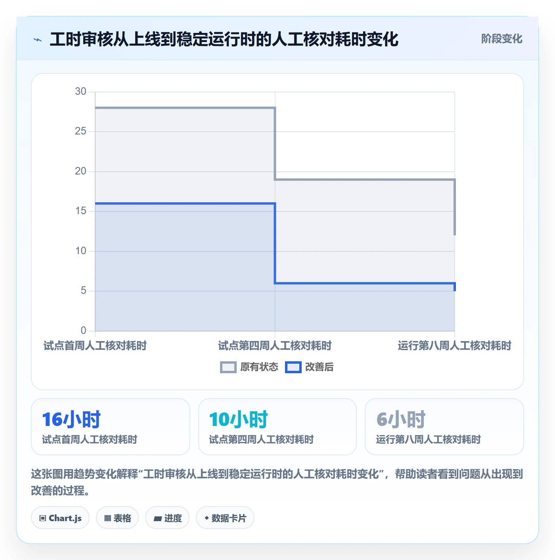The height and width of the screenshot is (560, 555).
Task: Click the 阶段变化 label in header
Action: tap(501, 39)
